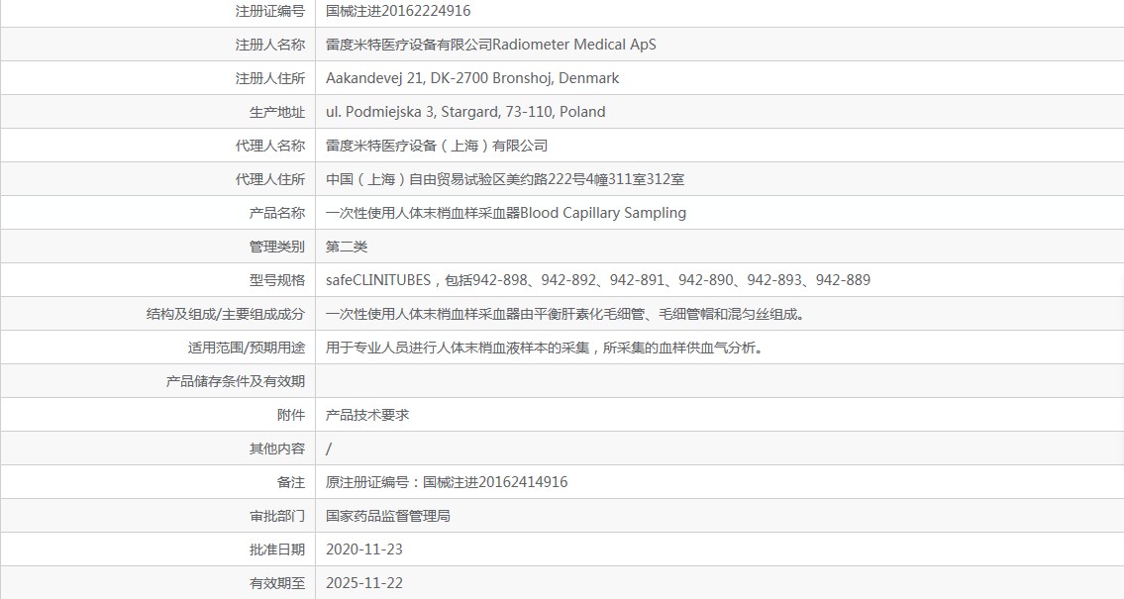Select registration number 国械注进20162224916

(398, 11)
